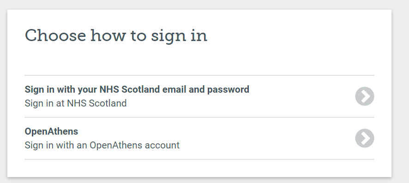Click 'Sign in with an OpenAthens account' text
The height and width of the screenshot is (183, 409).
[x=102, y=145]
